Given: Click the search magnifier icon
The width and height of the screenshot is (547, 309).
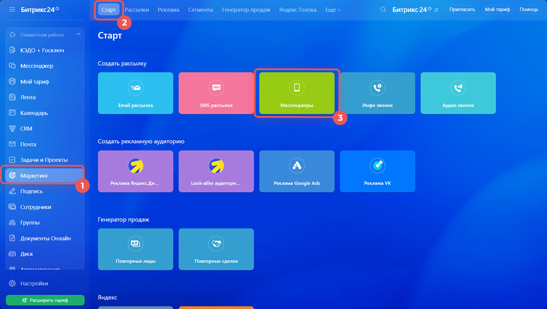Looking at the screenshot, I should [x=383, y=9].
